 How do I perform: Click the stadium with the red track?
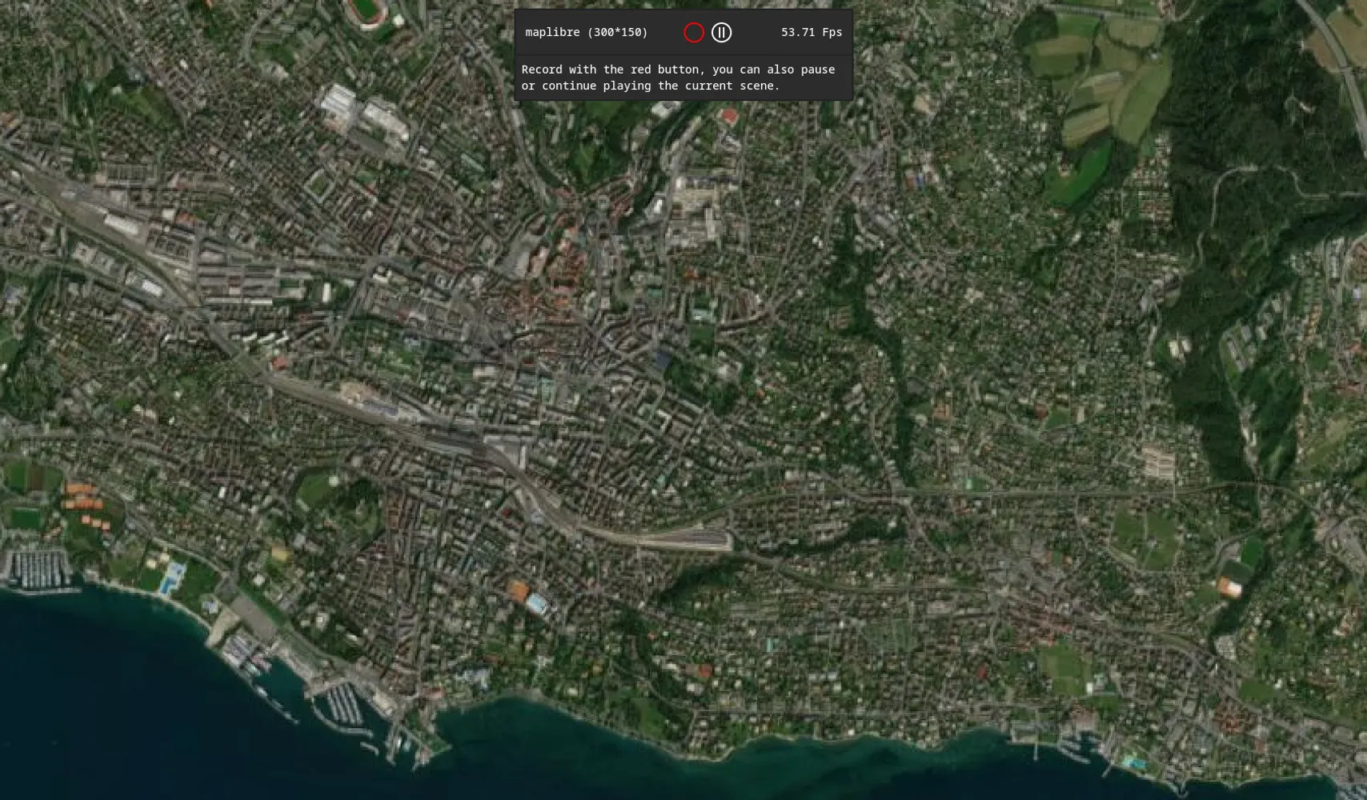coord(366,10)
